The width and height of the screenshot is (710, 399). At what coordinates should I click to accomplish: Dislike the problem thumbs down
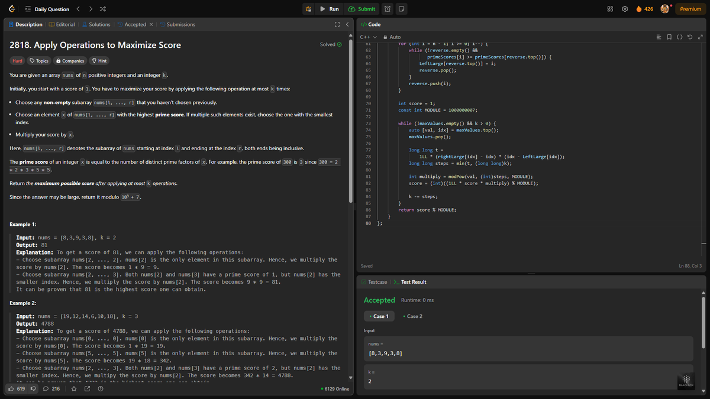point(34,388)
